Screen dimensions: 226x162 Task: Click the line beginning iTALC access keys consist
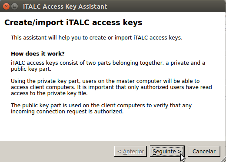coord(108,63)
